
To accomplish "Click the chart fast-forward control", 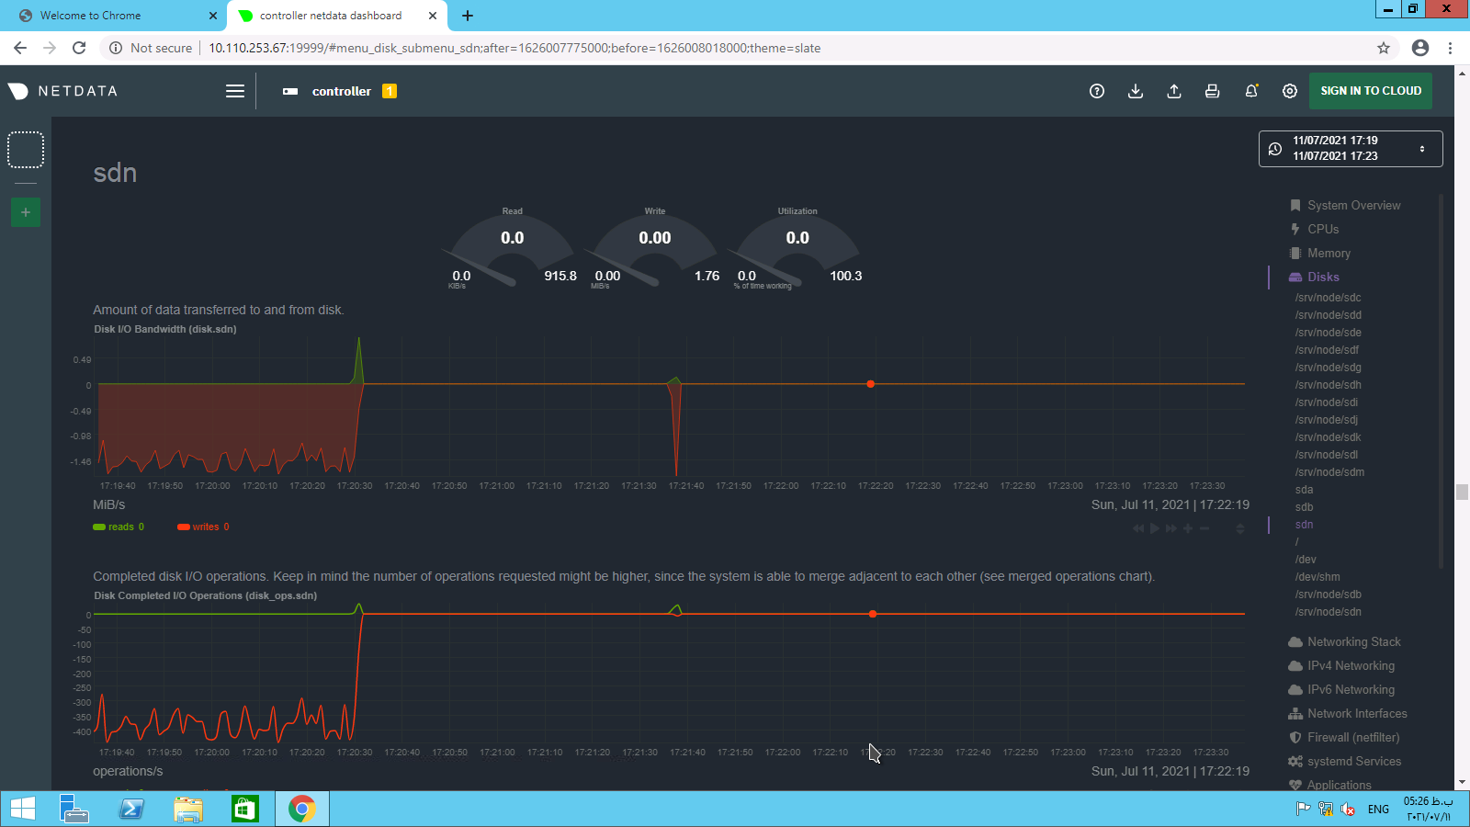I will click(1171, 528).
